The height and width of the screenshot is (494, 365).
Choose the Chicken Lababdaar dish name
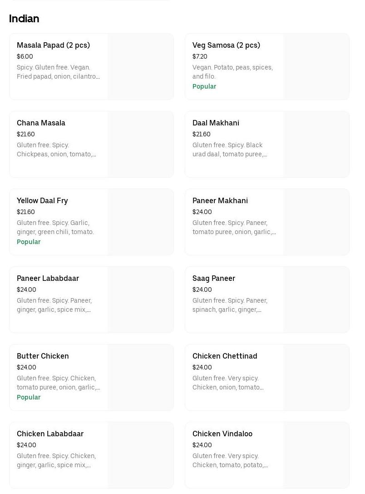tap(50, 434)
